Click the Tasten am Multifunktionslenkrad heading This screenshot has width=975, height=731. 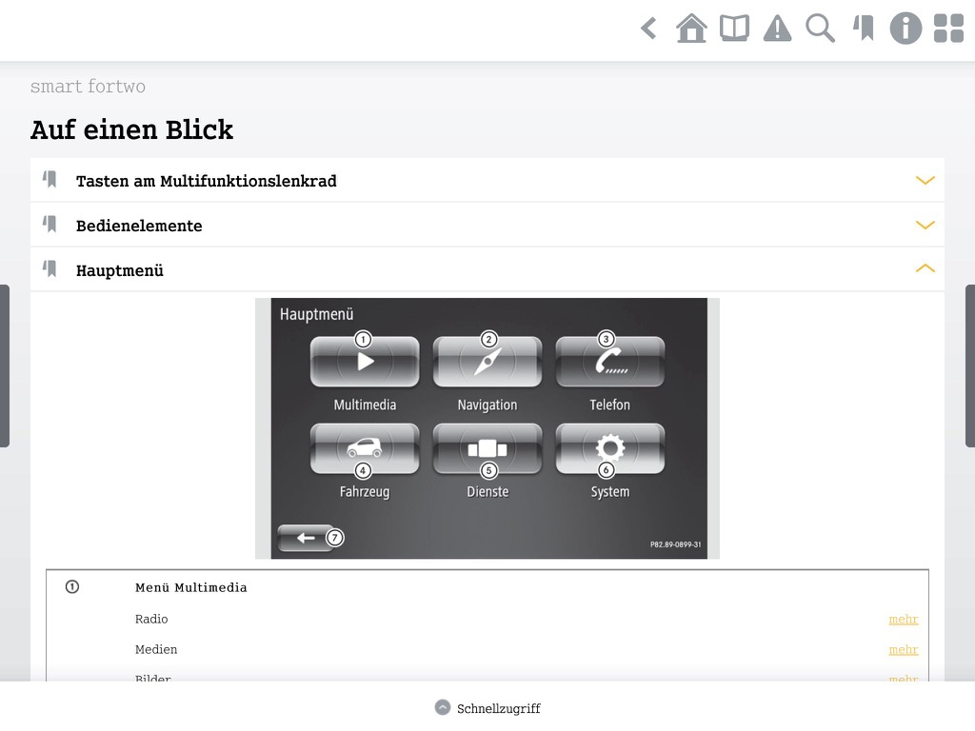click(207, 181)
